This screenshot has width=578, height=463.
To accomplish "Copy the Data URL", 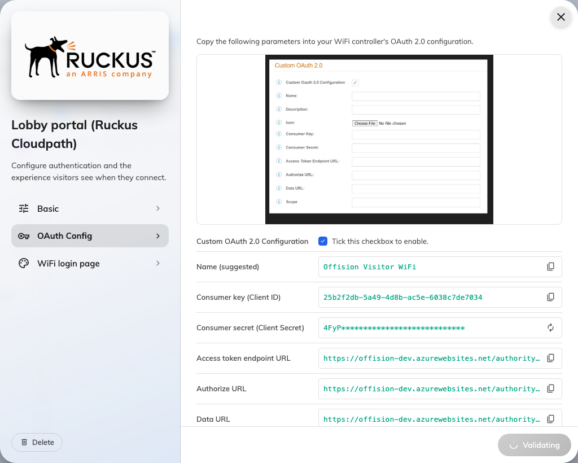I will pos(550,419).
